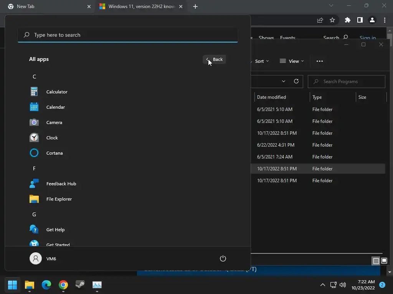393x294 pixels.
Task: Click the Back button in All apps
Action: pos(214,59)
